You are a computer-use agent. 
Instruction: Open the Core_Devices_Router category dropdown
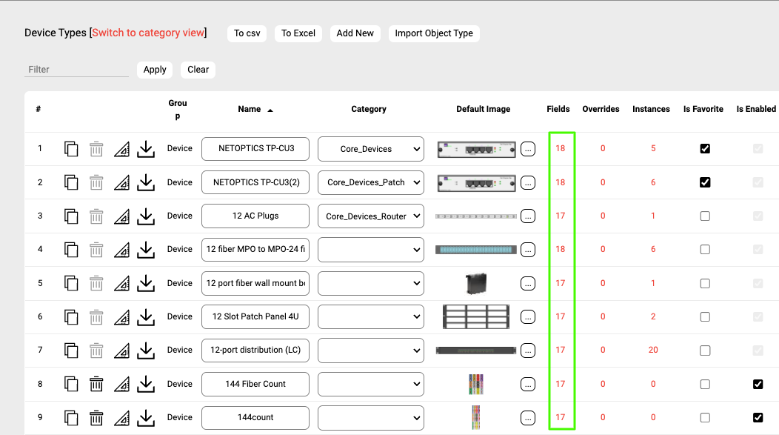370,216
